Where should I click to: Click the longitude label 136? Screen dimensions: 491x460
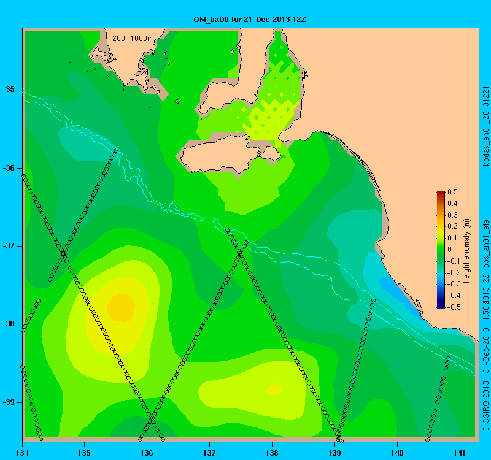click(x=147, y=453)
